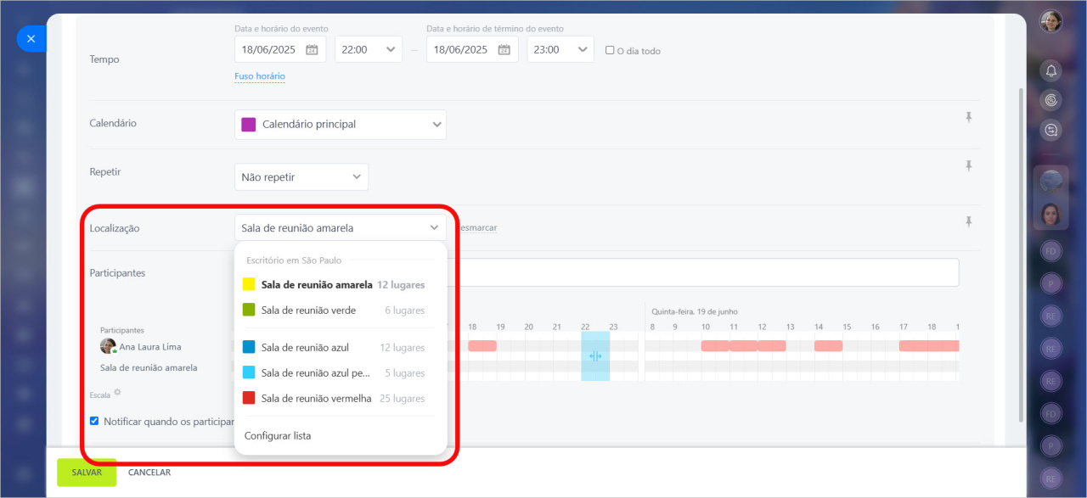
Task: Click hour '20' in the timeline
Action: click(529, 327)
